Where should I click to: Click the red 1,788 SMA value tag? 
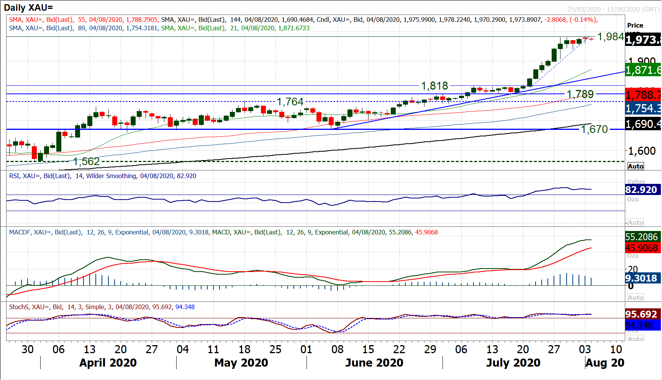coord(643,95)
